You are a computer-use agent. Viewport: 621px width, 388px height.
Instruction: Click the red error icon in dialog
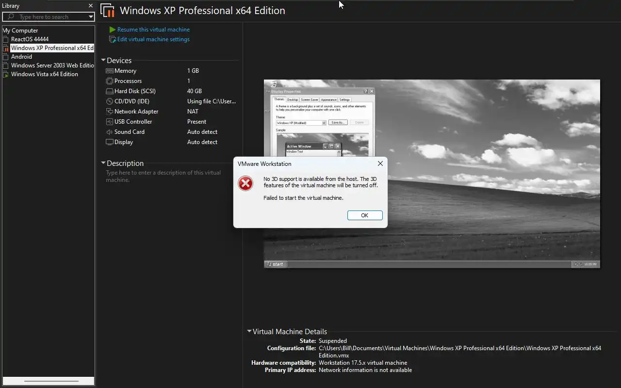click(x=245, y=183)
